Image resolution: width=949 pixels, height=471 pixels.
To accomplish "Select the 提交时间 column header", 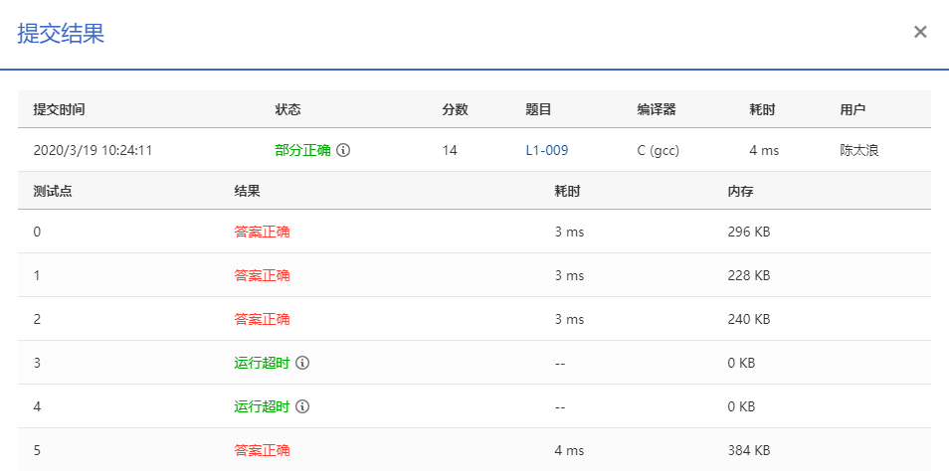I will (59, 109).
